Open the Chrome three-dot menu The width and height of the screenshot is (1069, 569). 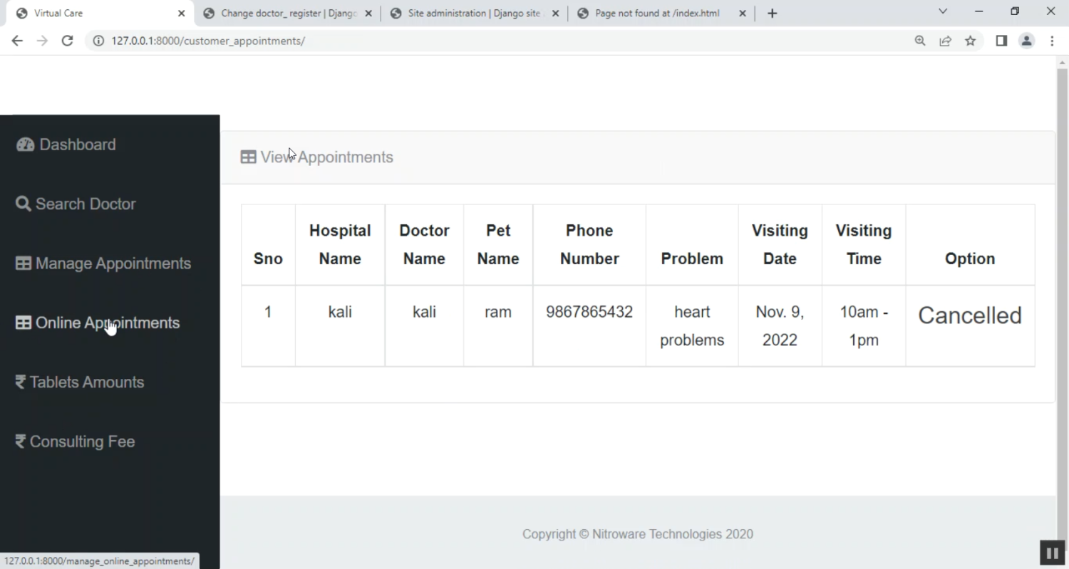1052,41
